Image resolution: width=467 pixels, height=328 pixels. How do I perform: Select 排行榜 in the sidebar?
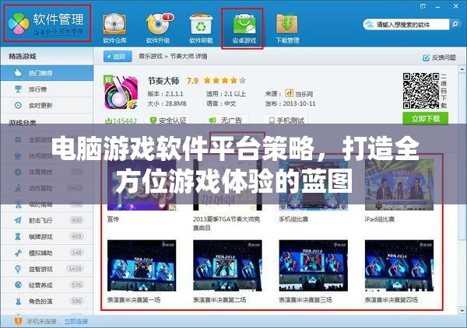click(47, 89)
